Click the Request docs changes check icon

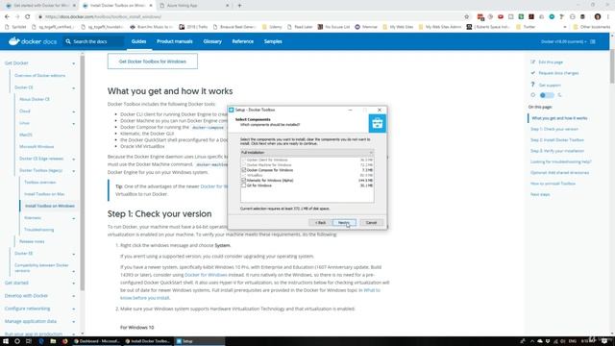tap(532, 73)
